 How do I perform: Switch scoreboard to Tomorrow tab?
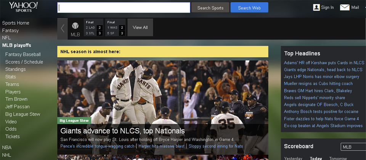pyautogui.click(x=338, y=158)
